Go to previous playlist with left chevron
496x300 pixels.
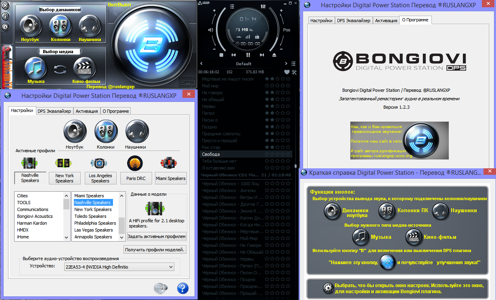pyautogui.click(x=201, y=64)
